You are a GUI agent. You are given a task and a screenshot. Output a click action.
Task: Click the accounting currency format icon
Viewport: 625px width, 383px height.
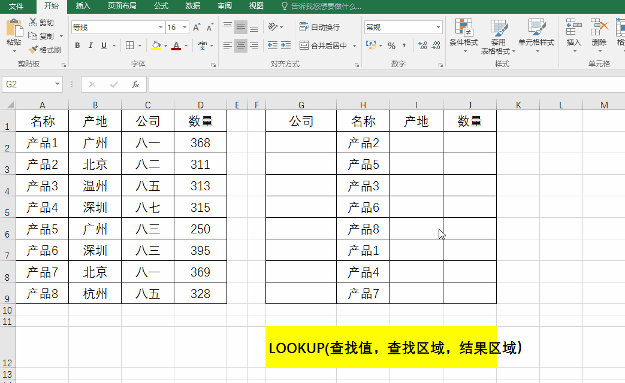371,45
